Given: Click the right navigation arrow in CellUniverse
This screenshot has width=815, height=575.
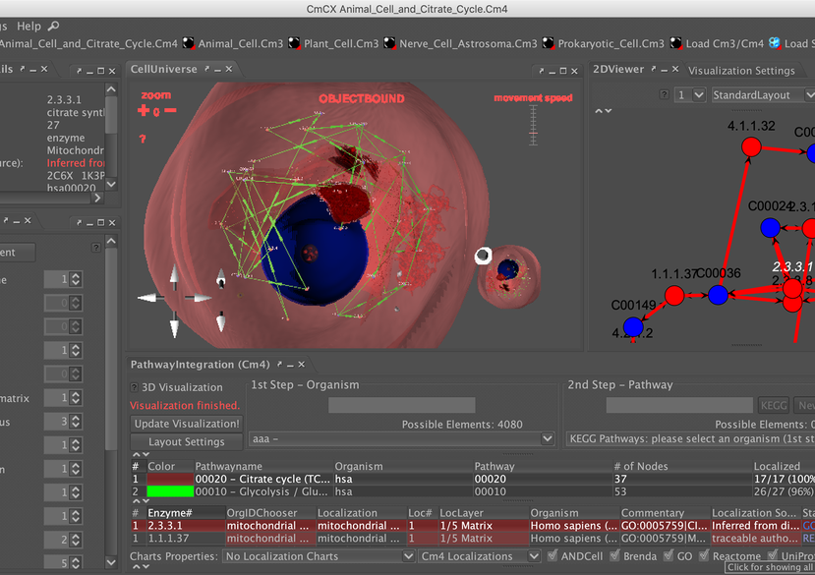Looking at the screenshot, I should 200,298.
